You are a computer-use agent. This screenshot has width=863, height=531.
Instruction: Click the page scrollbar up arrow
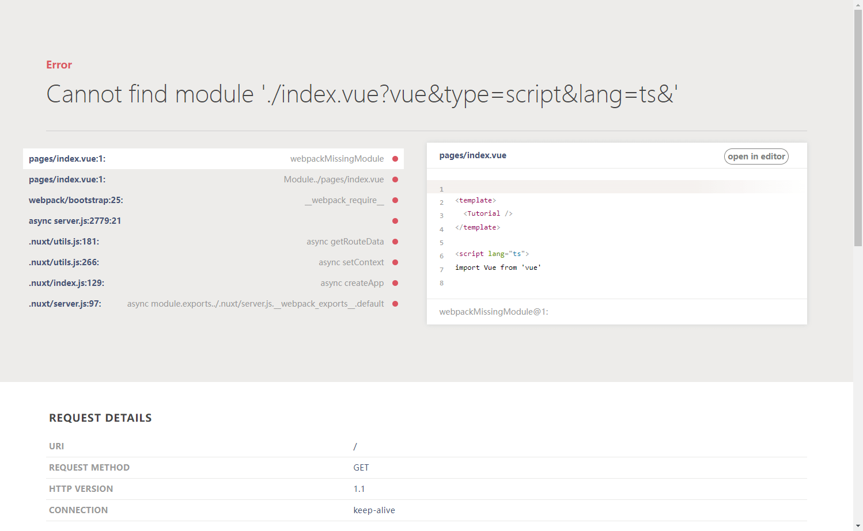[x=858, y=4]
